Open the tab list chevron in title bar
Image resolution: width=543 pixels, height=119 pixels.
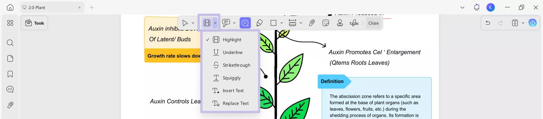(462, 8)
